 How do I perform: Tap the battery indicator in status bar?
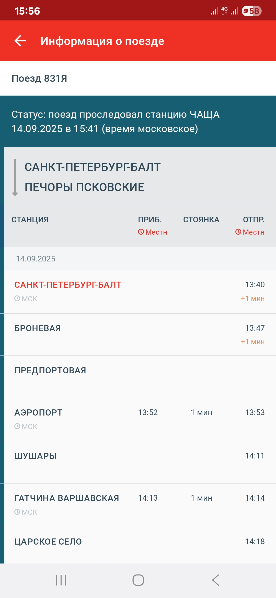251,11
